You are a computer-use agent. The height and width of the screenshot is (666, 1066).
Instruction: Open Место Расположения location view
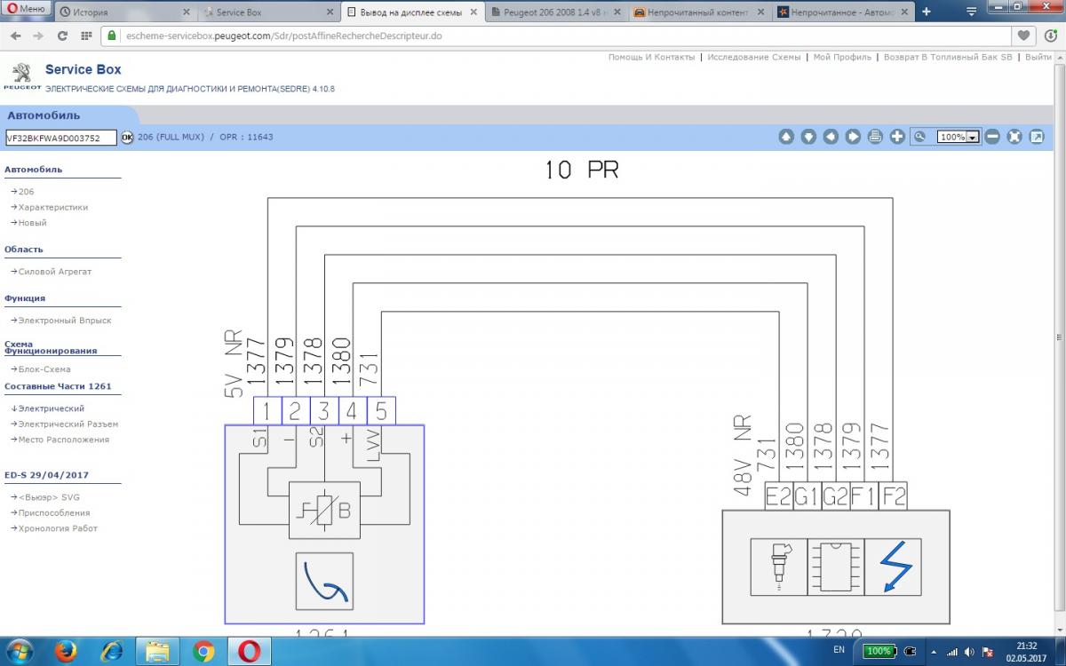click(64, 440)
